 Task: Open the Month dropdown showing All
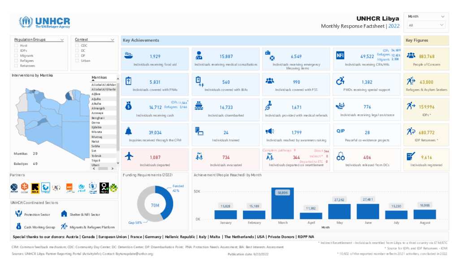pos(426,26)
